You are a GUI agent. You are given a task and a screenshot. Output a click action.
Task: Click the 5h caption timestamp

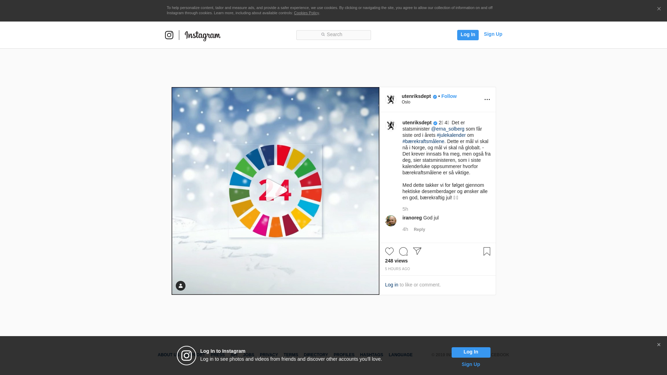(x=405, y=209)
